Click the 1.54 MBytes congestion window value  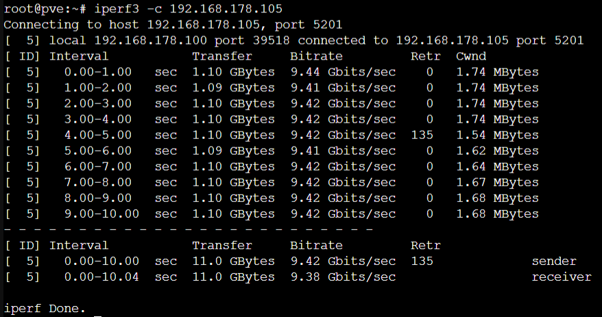click(497, 135)
